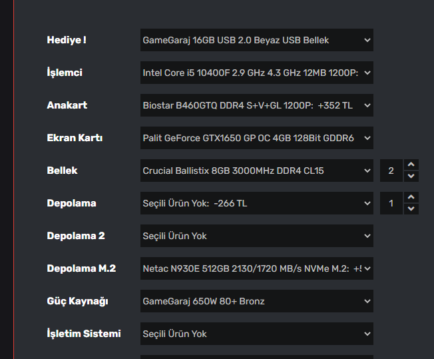The image size is (434, 359).
Task: Click the chevron arrow on Güç Kaynağı dropdown
Action: point(367,301)
